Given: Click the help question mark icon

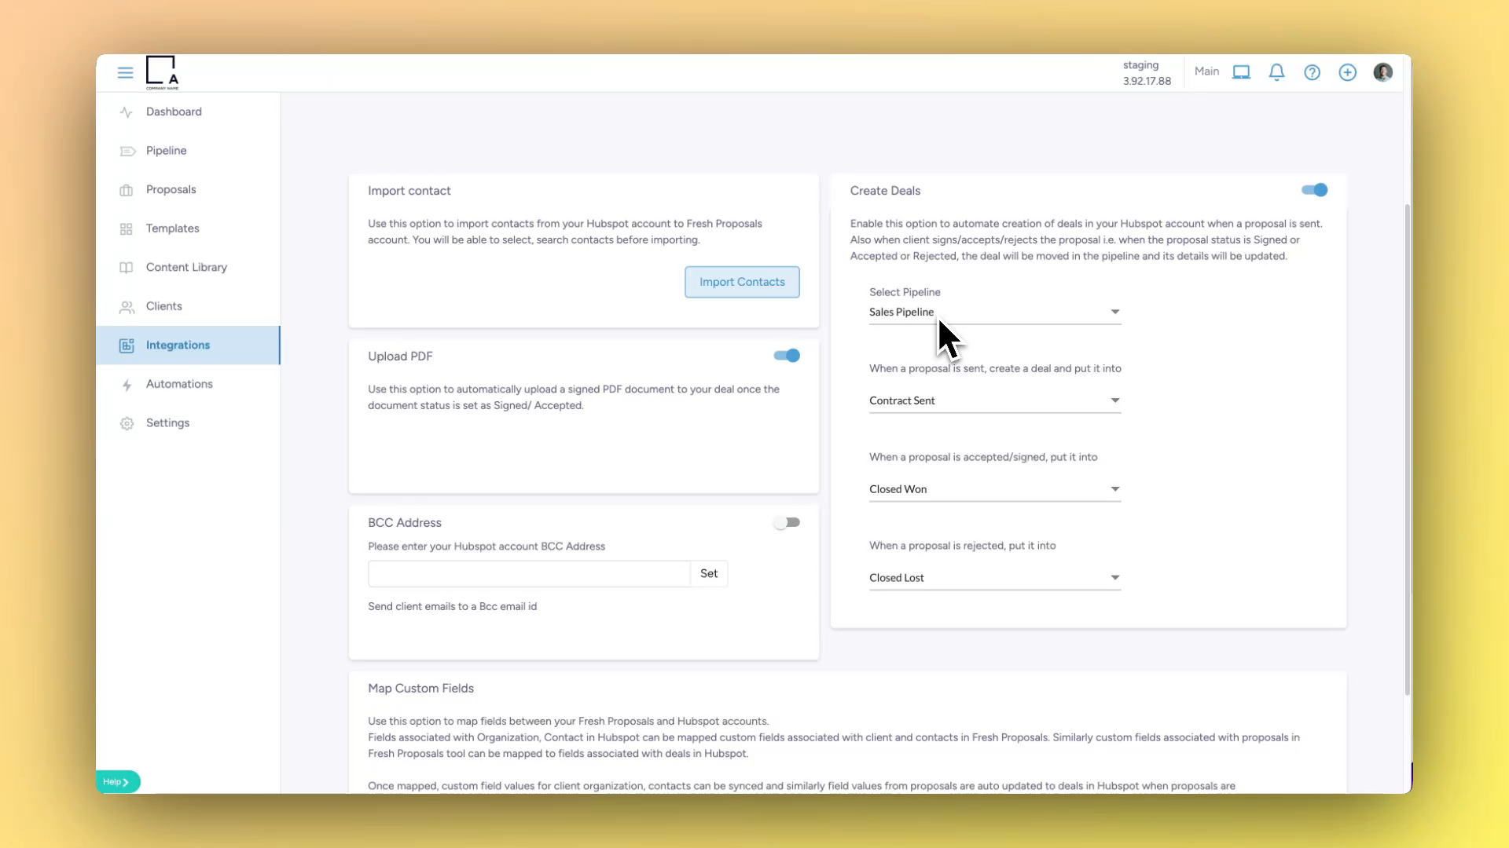Looking at the screenshot, I should click(1312, 72).
